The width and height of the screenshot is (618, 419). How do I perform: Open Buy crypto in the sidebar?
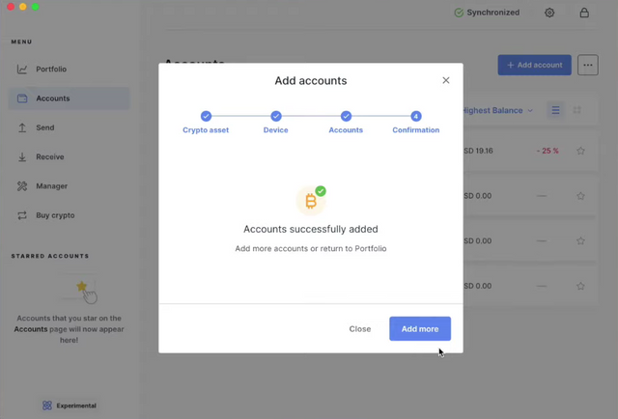pyautogui.click(x=55, y=215)
